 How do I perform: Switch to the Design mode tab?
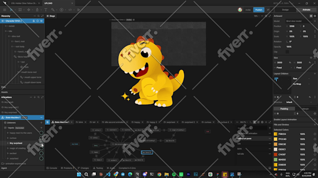[285, 10]
